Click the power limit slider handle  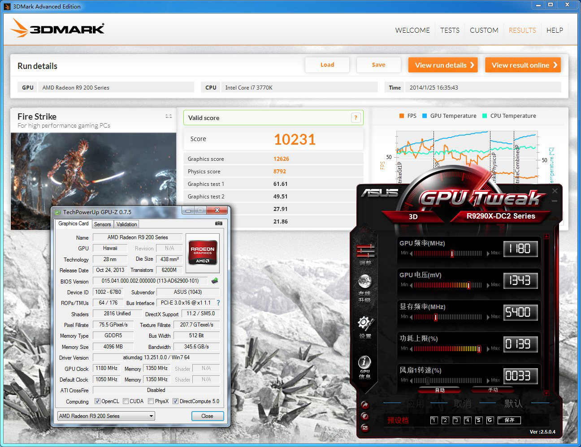[x=479, y=348]
